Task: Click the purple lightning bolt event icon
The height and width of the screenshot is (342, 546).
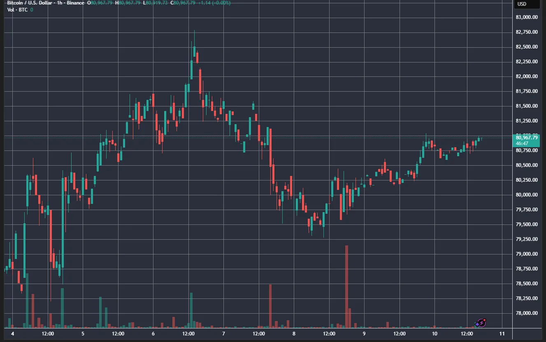Action: (481, 323)
